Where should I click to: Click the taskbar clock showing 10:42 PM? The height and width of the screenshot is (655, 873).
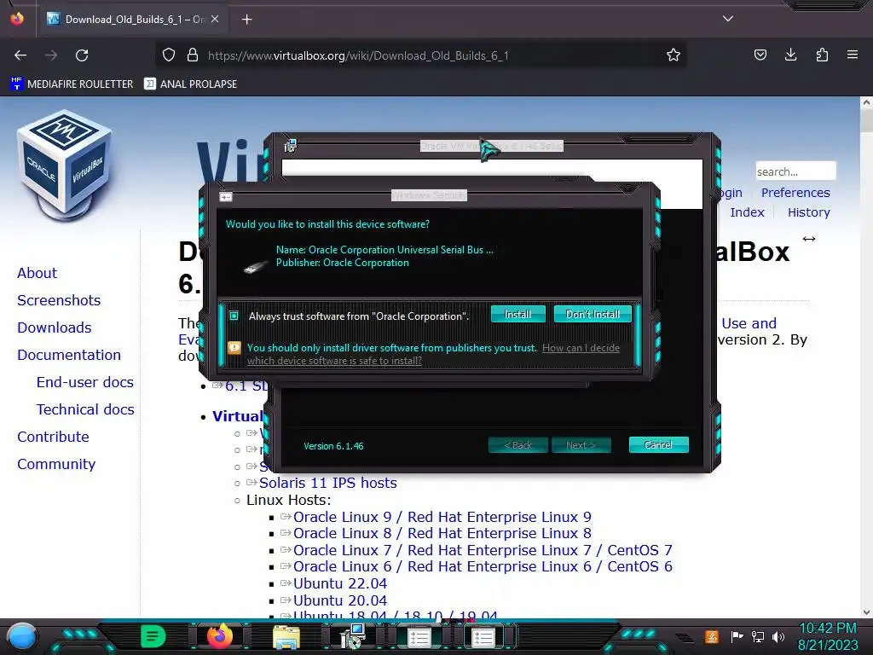tap(828, 636)
